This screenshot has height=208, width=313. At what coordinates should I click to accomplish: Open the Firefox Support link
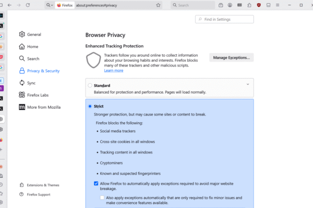[x=35, y=194]
